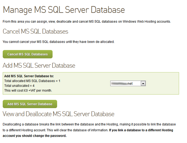Viewport: 187px width, 143px height.
Task: Click the Manage MS SQL Server Database title
Action: point(64,10)
